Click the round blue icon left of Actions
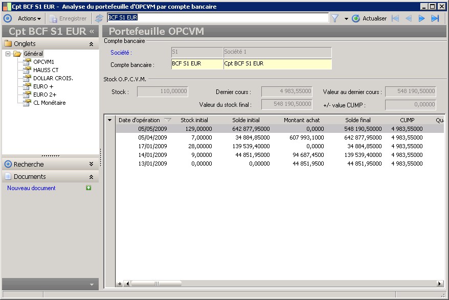Image resolution: width=449 pixels, height=300 pixels. (7, 18)
